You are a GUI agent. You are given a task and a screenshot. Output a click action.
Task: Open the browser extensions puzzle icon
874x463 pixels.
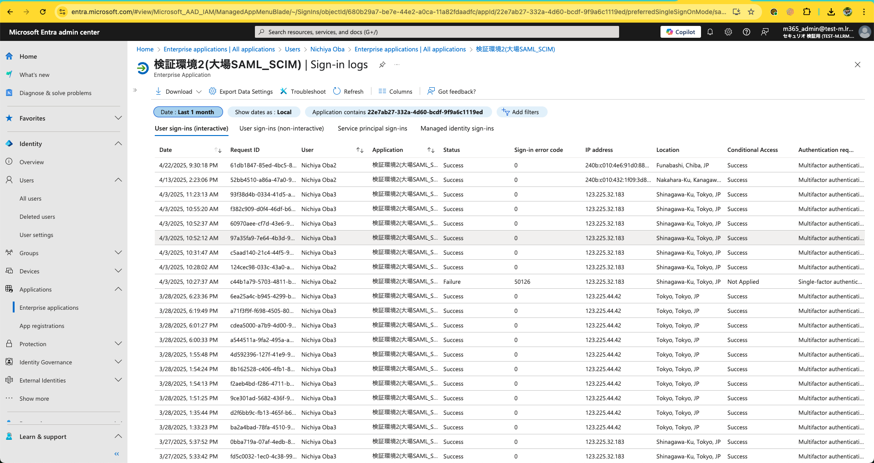click(x=807, y=12)
